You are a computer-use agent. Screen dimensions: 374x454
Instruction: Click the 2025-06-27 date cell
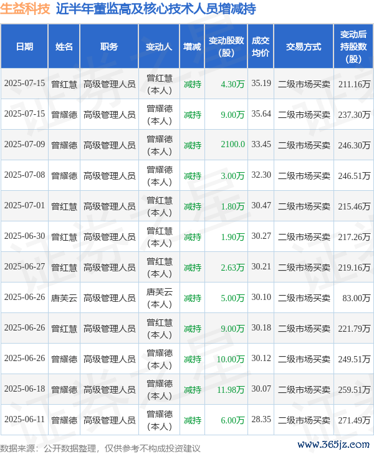point(24,266)
